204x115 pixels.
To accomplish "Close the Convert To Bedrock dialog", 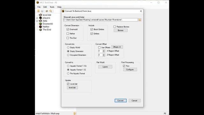I will (141, 11).
